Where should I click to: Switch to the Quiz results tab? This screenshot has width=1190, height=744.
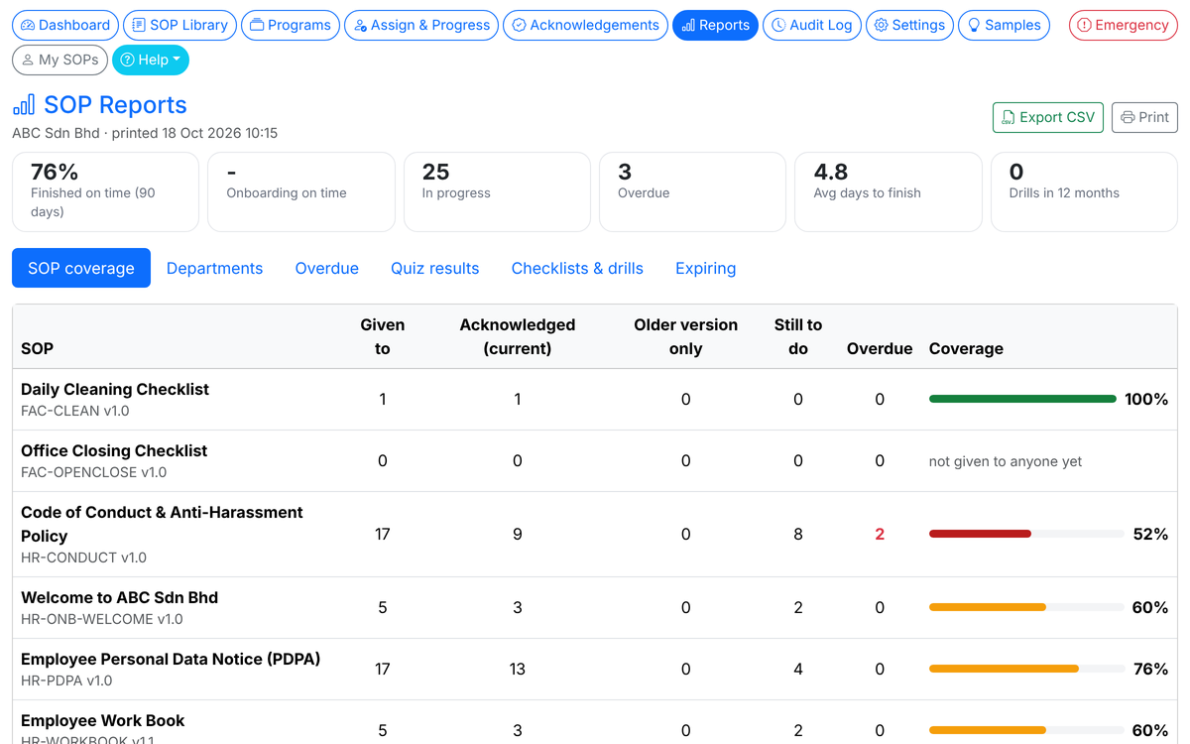coord(434,268)
